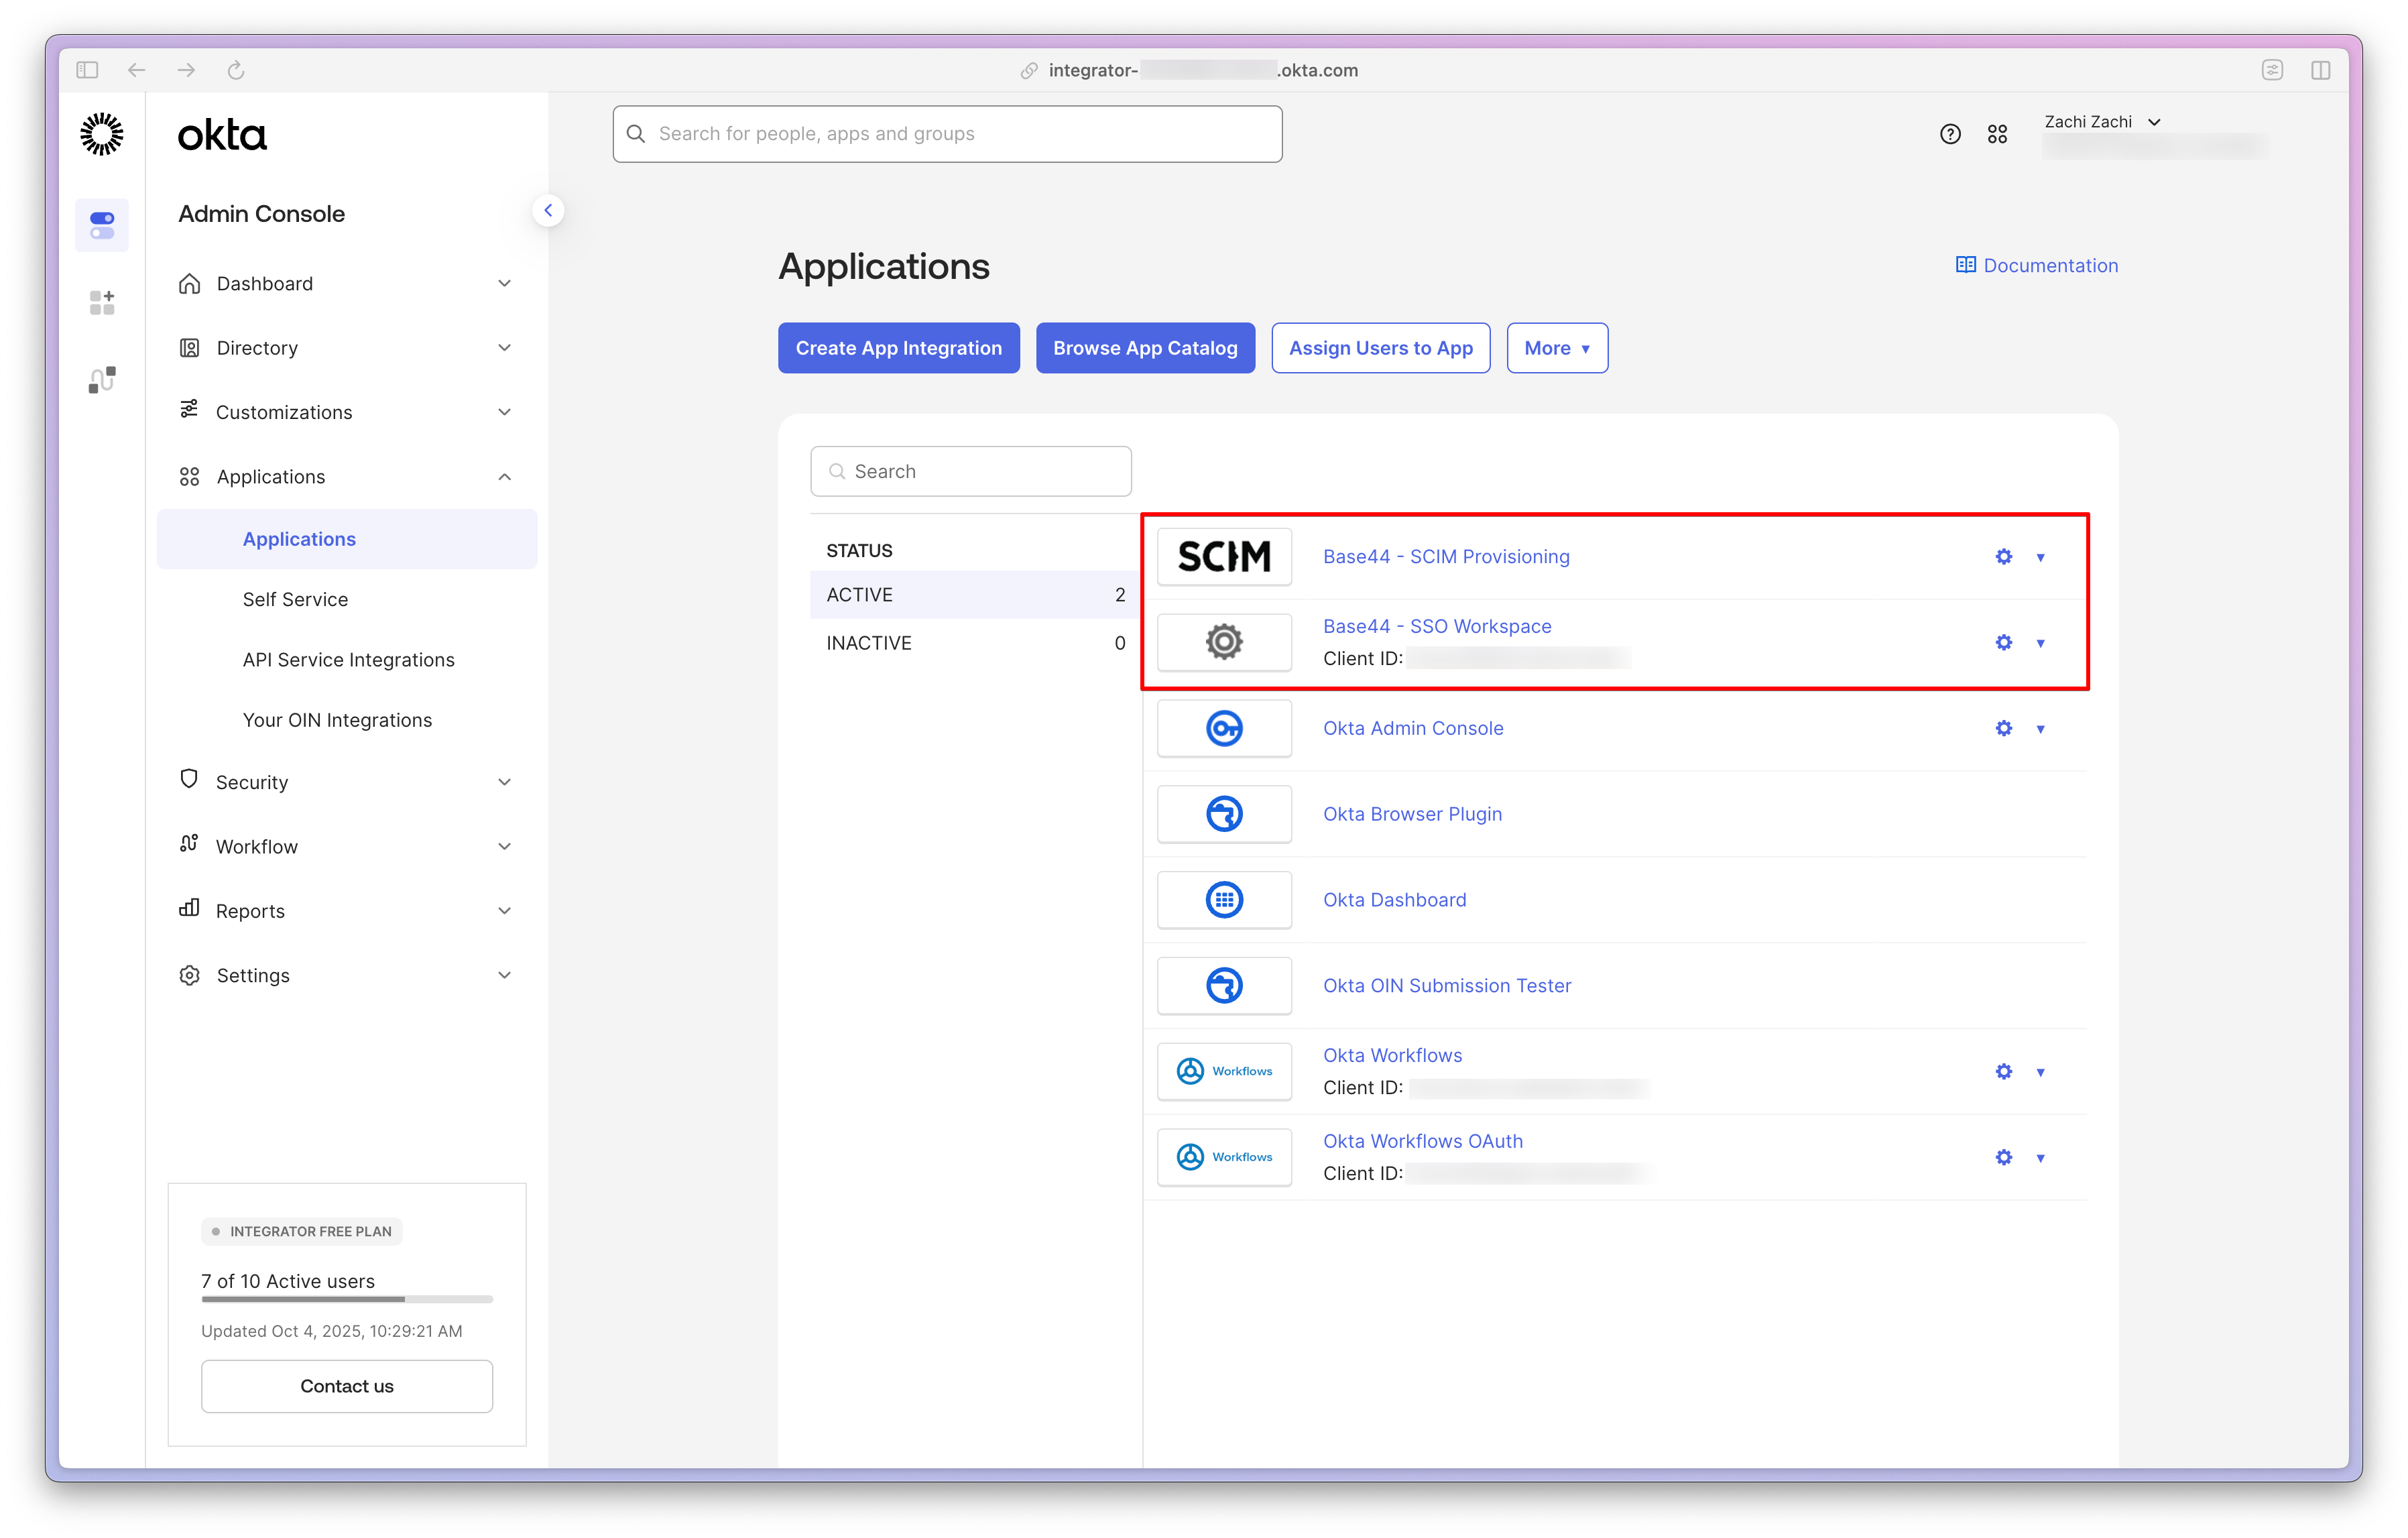The width and height of the screenshot is (2408, 1538).
Task: Open API Service Integrations in sidebar
Action: [348, 660]
